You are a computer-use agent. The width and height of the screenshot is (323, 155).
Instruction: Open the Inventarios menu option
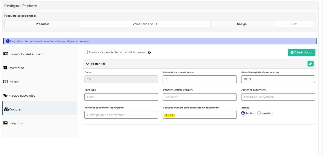coord(40,68)
